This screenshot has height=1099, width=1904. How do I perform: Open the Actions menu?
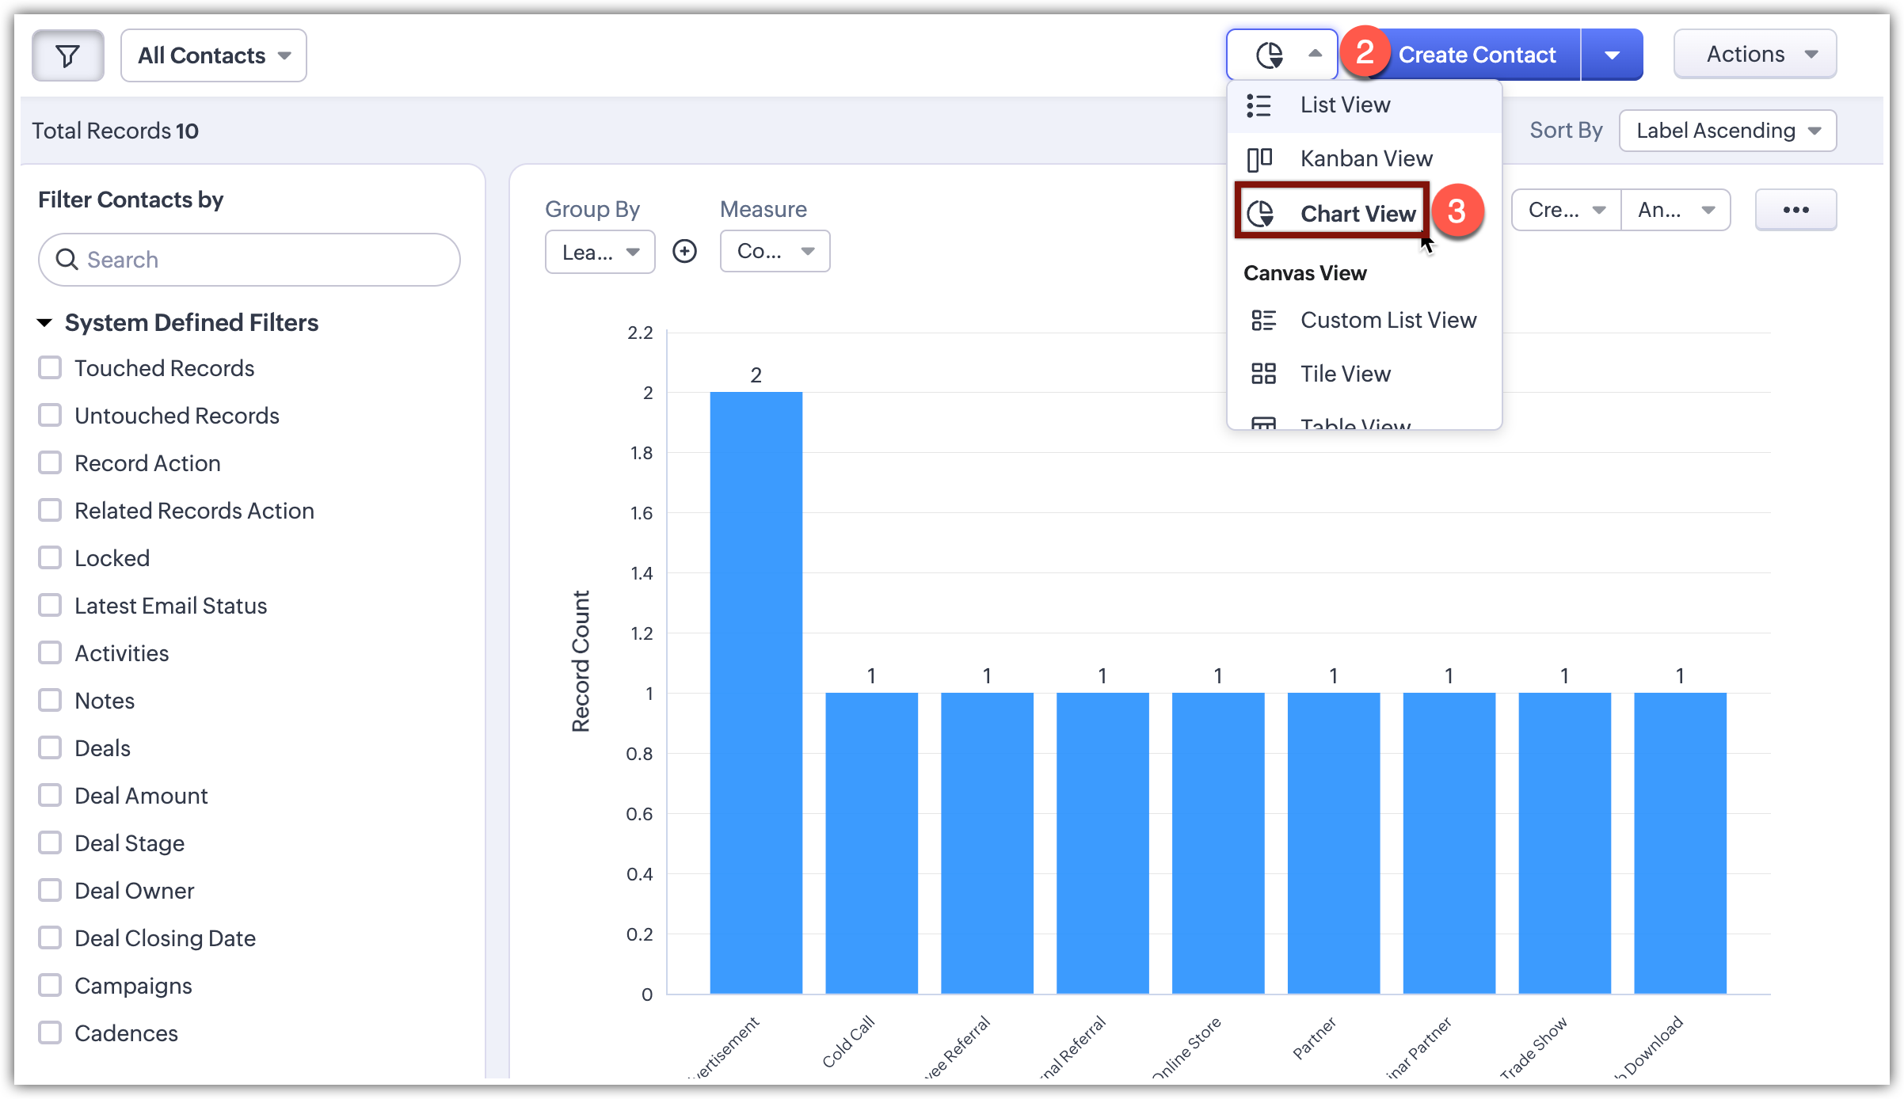pos(1754,55)
